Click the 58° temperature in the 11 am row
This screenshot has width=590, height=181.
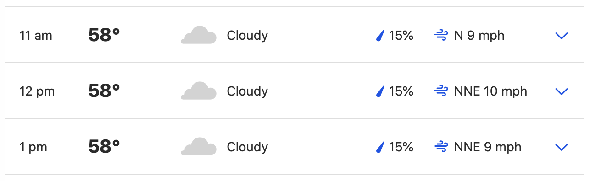[x=104, y=35]
